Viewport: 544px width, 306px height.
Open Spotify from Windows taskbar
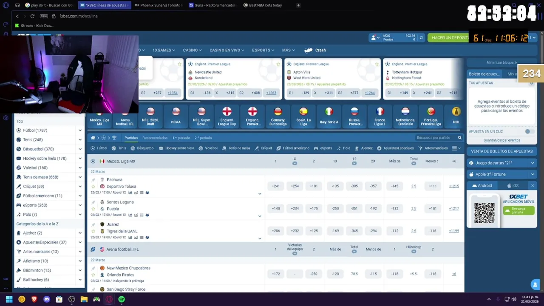[122, 299]
